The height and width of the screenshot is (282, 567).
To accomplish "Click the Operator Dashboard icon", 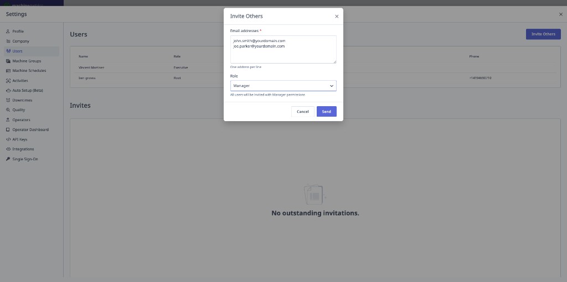I will pos(8,129).
